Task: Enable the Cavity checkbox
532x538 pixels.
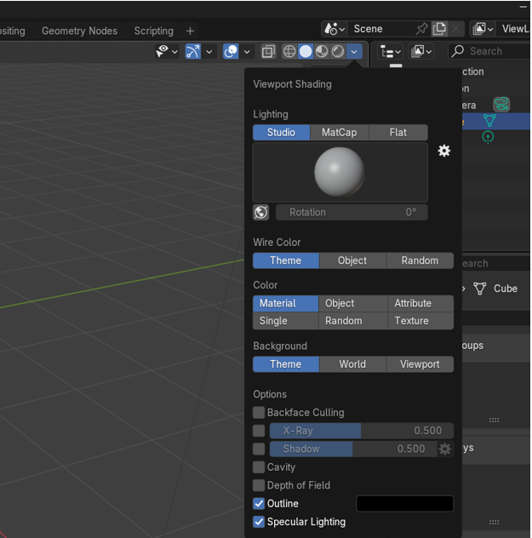Action: coord(259,467)
